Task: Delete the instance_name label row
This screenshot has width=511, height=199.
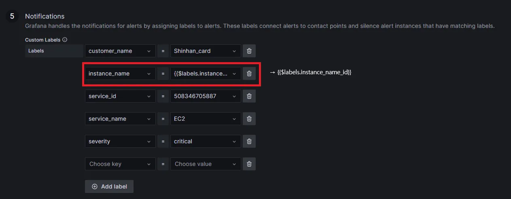Action: point(249,73)
